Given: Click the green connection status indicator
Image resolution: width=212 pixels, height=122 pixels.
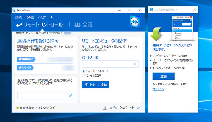Looking at the screenshot, I should (17, 108).
